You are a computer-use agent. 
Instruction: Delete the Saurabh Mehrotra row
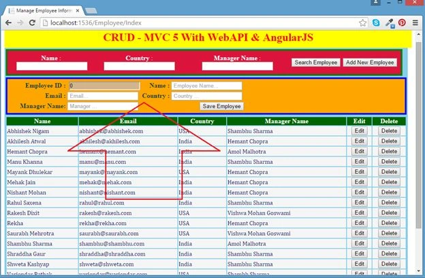pyautogui.click(x=389, y=233)
